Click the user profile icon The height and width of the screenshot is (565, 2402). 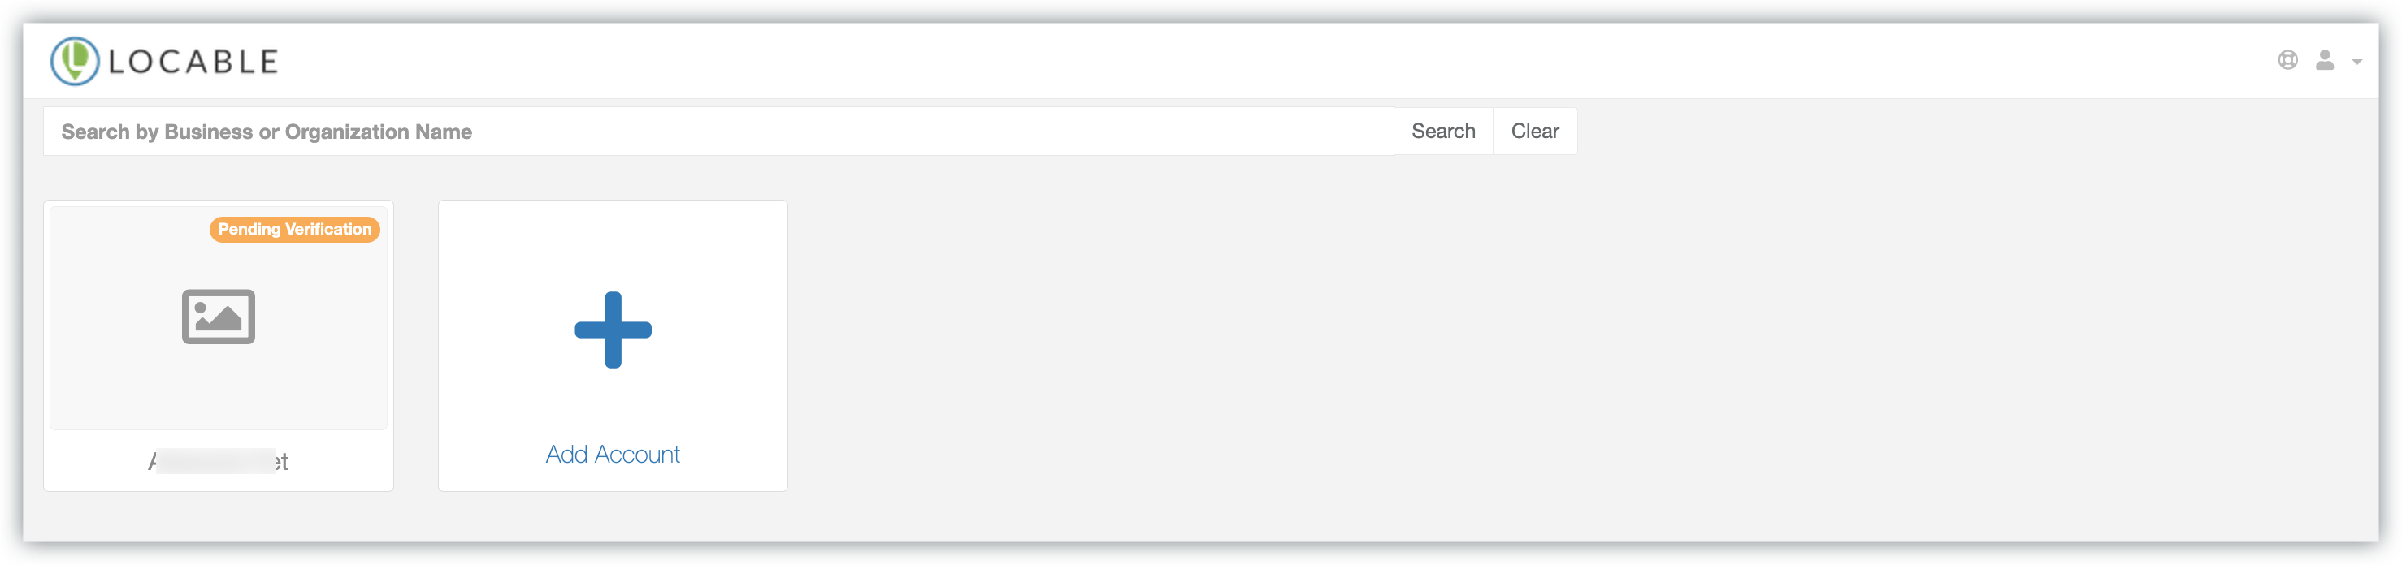(2325, 61)
